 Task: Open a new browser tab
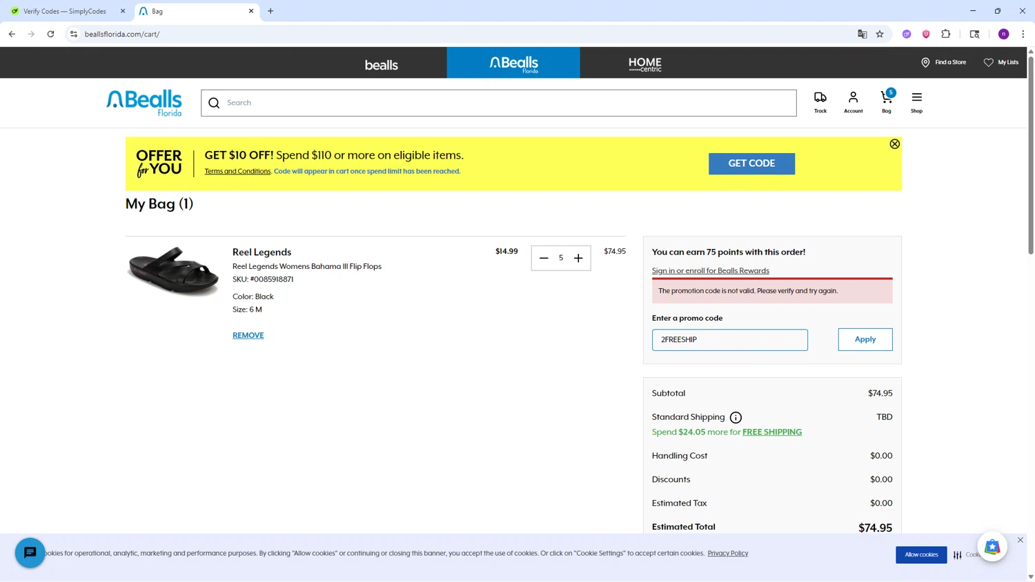click(270, 11)
